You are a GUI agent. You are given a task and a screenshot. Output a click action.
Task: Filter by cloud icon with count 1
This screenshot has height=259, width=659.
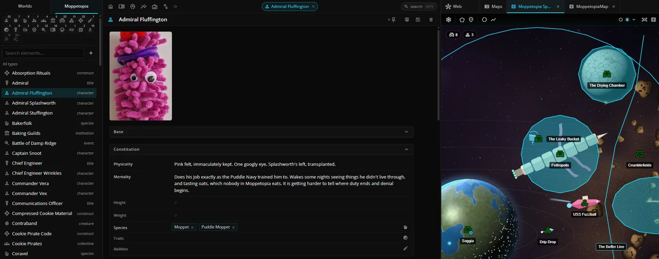click(x=62, y=30)
